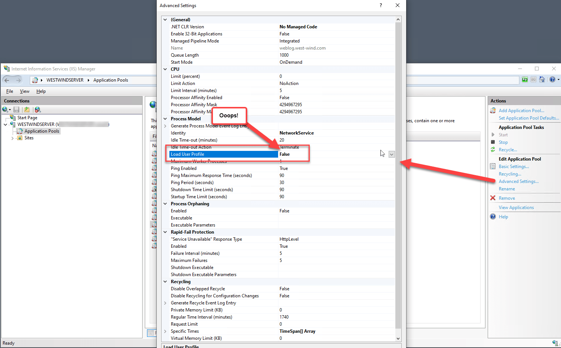This screenshot has width=561, height=348.
Task: Click the Save connections disk icon
Action: 16,110
